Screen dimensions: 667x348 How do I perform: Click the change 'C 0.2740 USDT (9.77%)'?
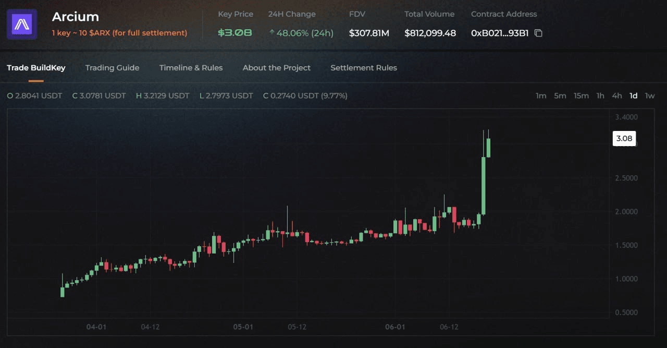305,95
